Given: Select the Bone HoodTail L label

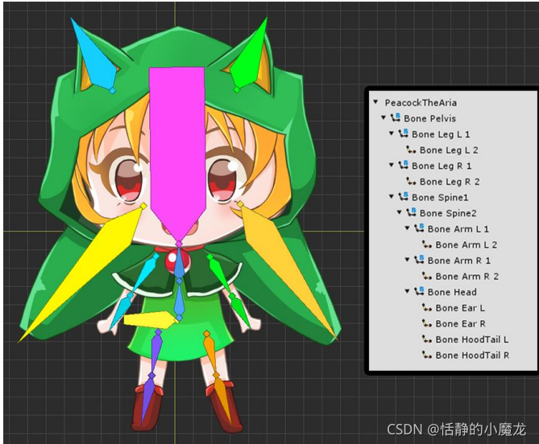Looking at the screenshot, I should tap(472, 339).
